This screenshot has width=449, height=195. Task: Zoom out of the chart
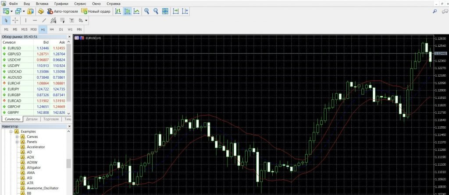(156, 11)
